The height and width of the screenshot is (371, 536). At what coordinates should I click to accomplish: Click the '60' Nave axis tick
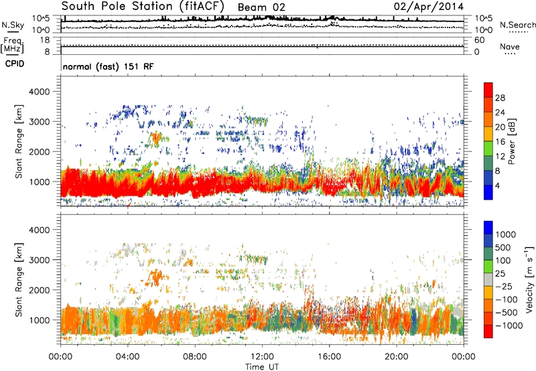point(479,40)
